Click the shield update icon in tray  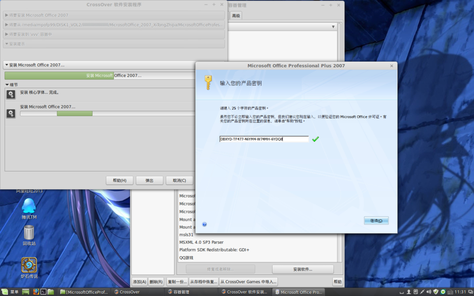pos(436,292)
